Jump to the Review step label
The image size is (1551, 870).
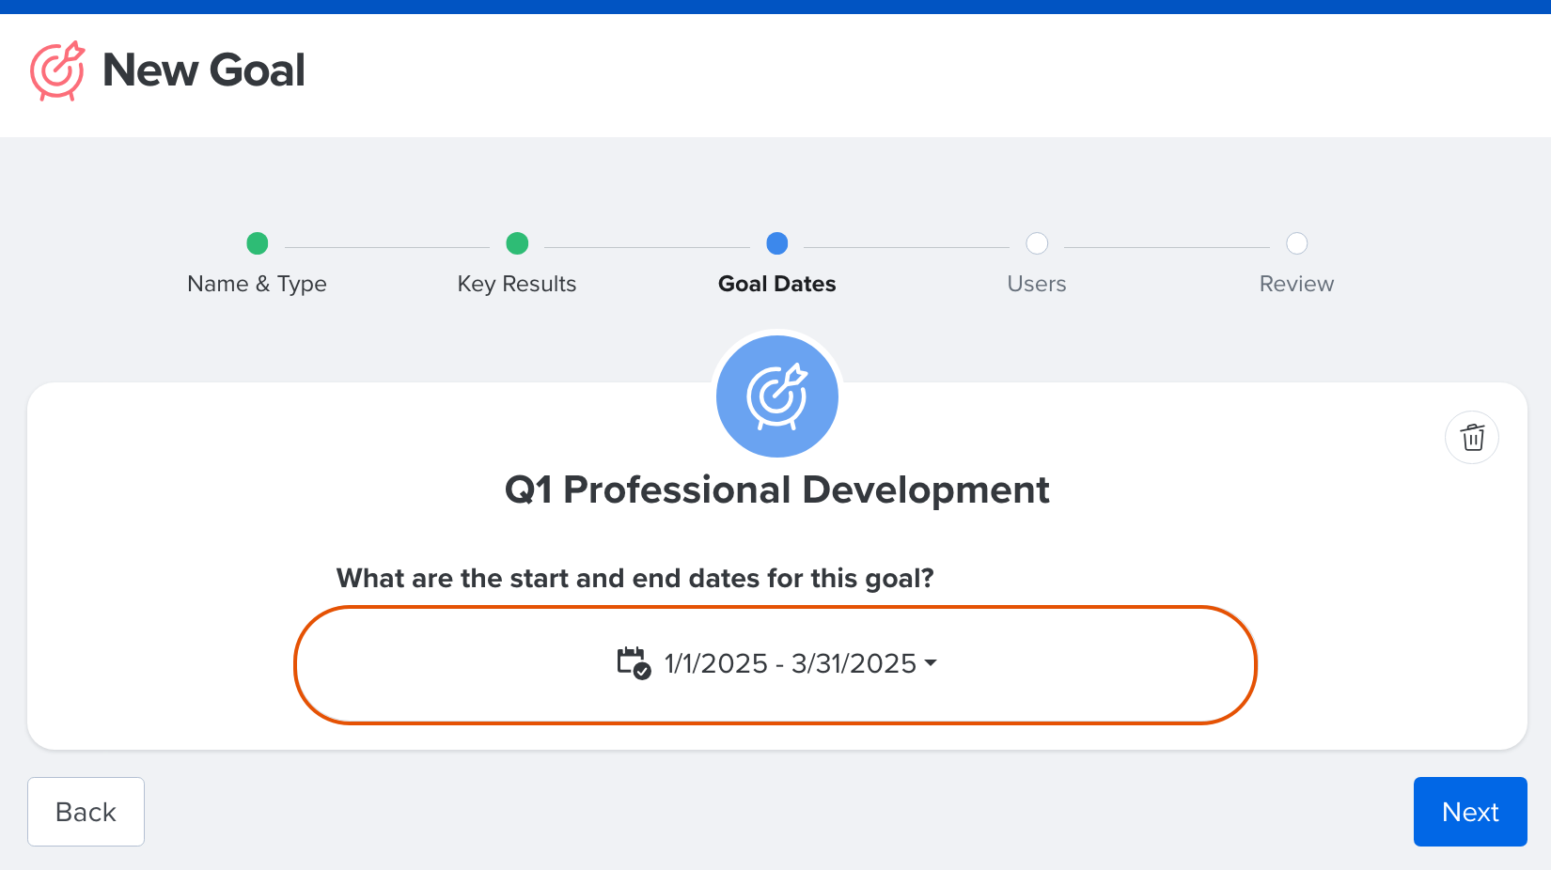tap(1297, 284)
